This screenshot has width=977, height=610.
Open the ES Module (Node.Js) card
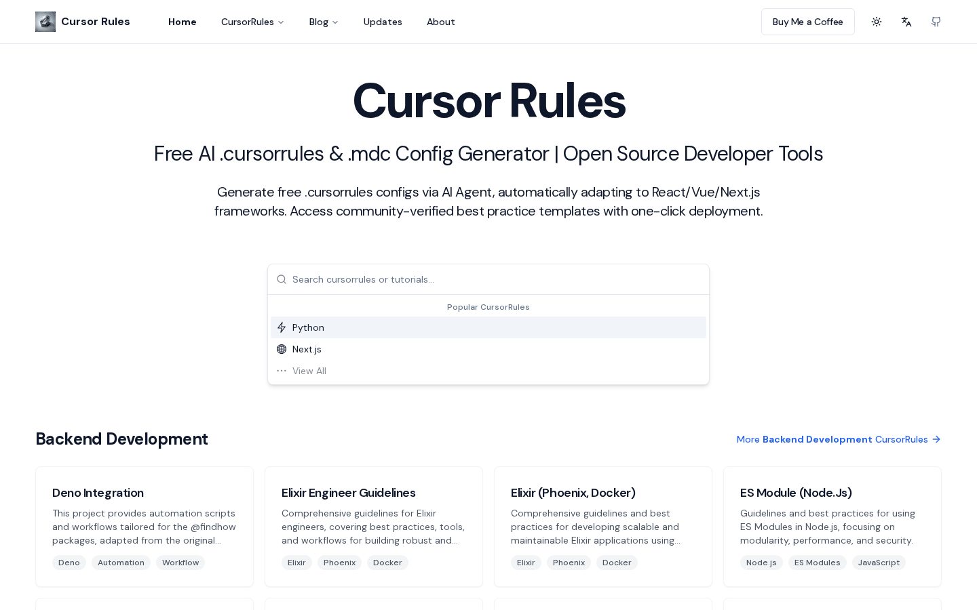pos(832,526)
